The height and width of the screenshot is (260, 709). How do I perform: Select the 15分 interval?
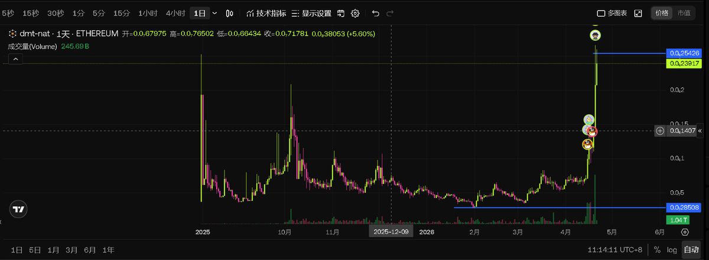click(x=121, y=13)
